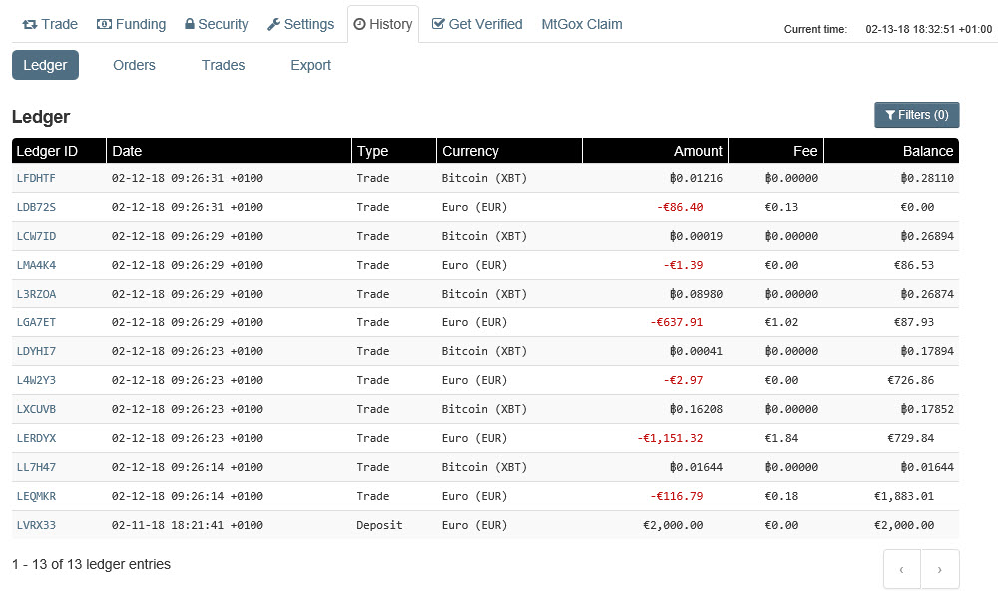Switch to the Orders sub-tab
Image resolution: width=1007 pixels, height=603 pixels.
pos(134,65)
